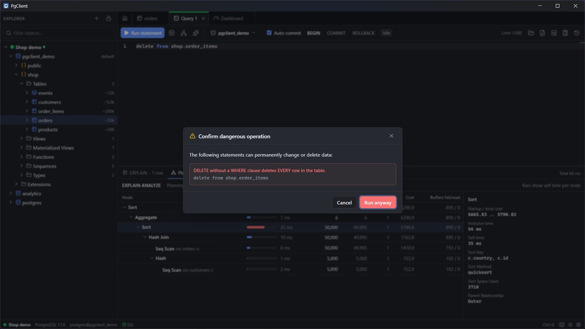Cancel the dangerous operation dialog
Viewport: 585px width, 329px height.
[x=344, y=202]
